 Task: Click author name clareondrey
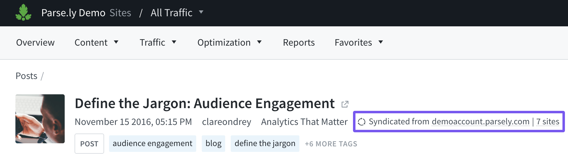point(226,122)
